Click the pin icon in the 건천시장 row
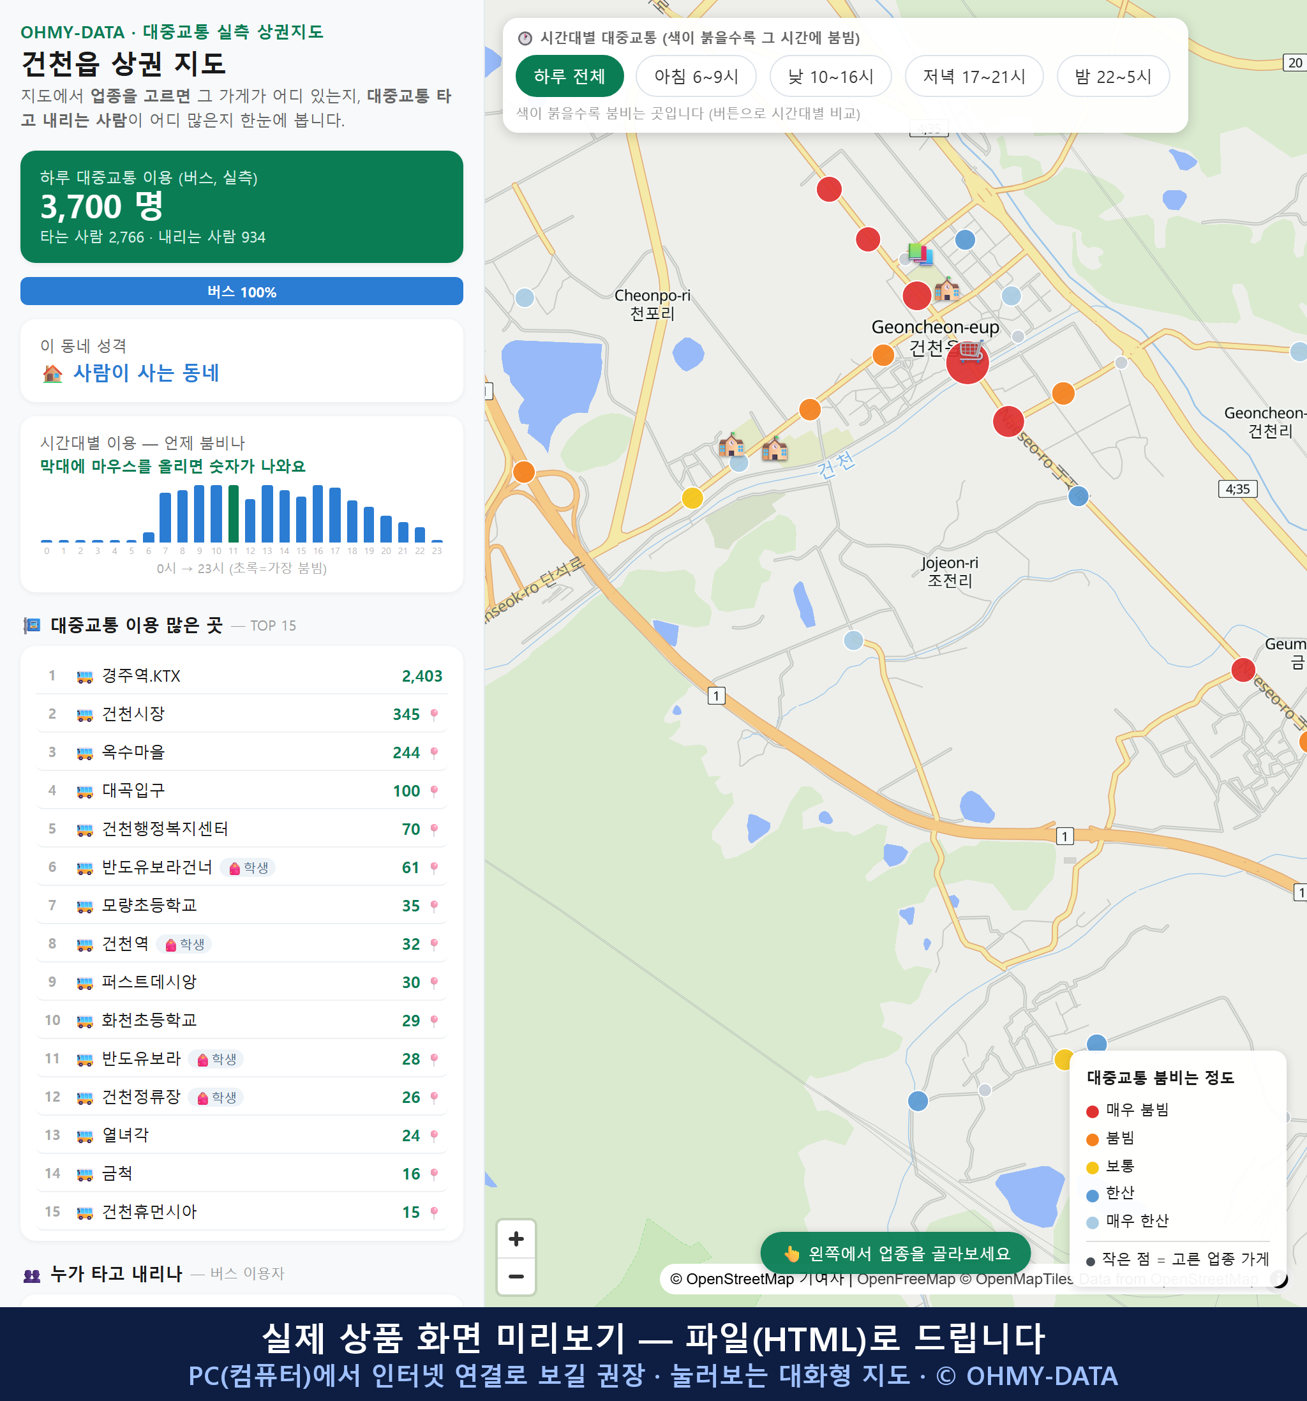Screen dimensions: 1307x1401 (434, 715)
